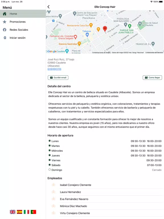Click avatar icon beside Mónica Díaz Machado

(x=54, y=206)
